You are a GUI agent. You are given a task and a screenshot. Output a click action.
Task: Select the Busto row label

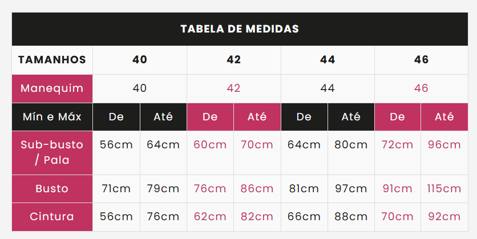52,189
